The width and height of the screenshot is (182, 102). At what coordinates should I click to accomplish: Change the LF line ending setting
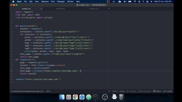pyautogui.click(x=109, y=91)
